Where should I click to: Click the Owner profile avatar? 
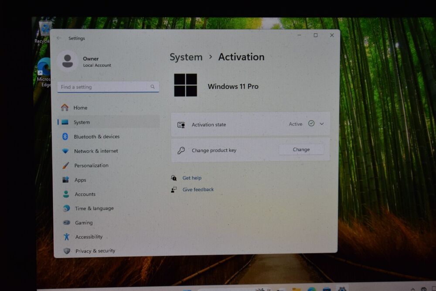pos(68,61)
